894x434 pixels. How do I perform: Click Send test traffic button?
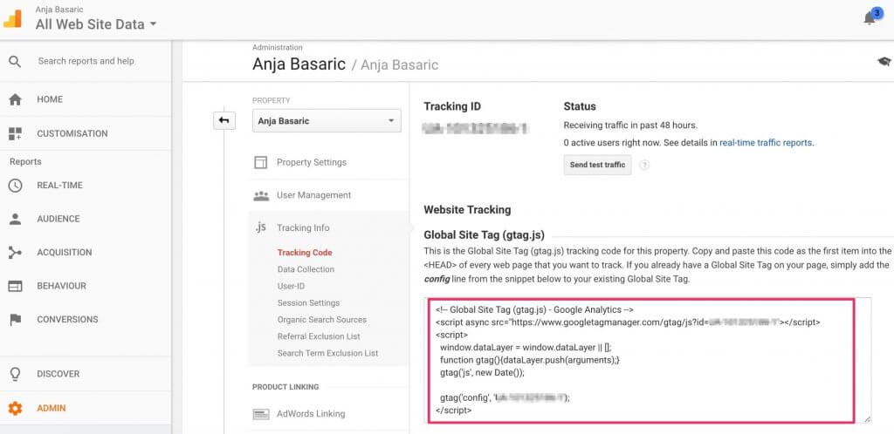point(597,165)
